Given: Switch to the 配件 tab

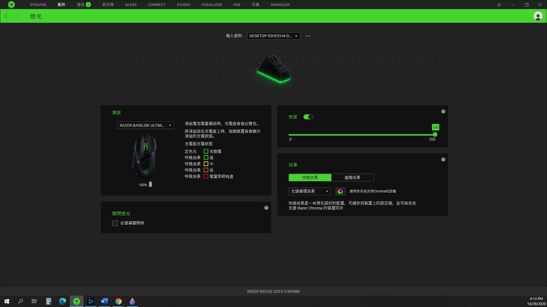Looking at the screenshot, I should coord(62,5).
